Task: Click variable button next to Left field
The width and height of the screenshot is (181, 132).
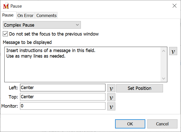Action: pyautogui.click(x=111, y=88)
